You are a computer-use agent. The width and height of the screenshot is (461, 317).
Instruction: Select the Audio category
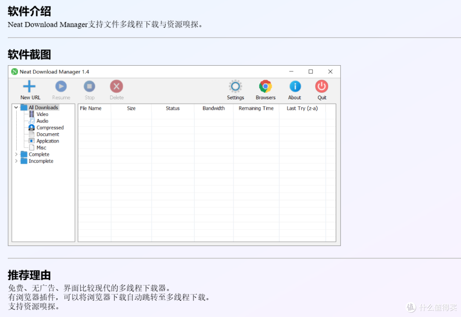[42, 121]
